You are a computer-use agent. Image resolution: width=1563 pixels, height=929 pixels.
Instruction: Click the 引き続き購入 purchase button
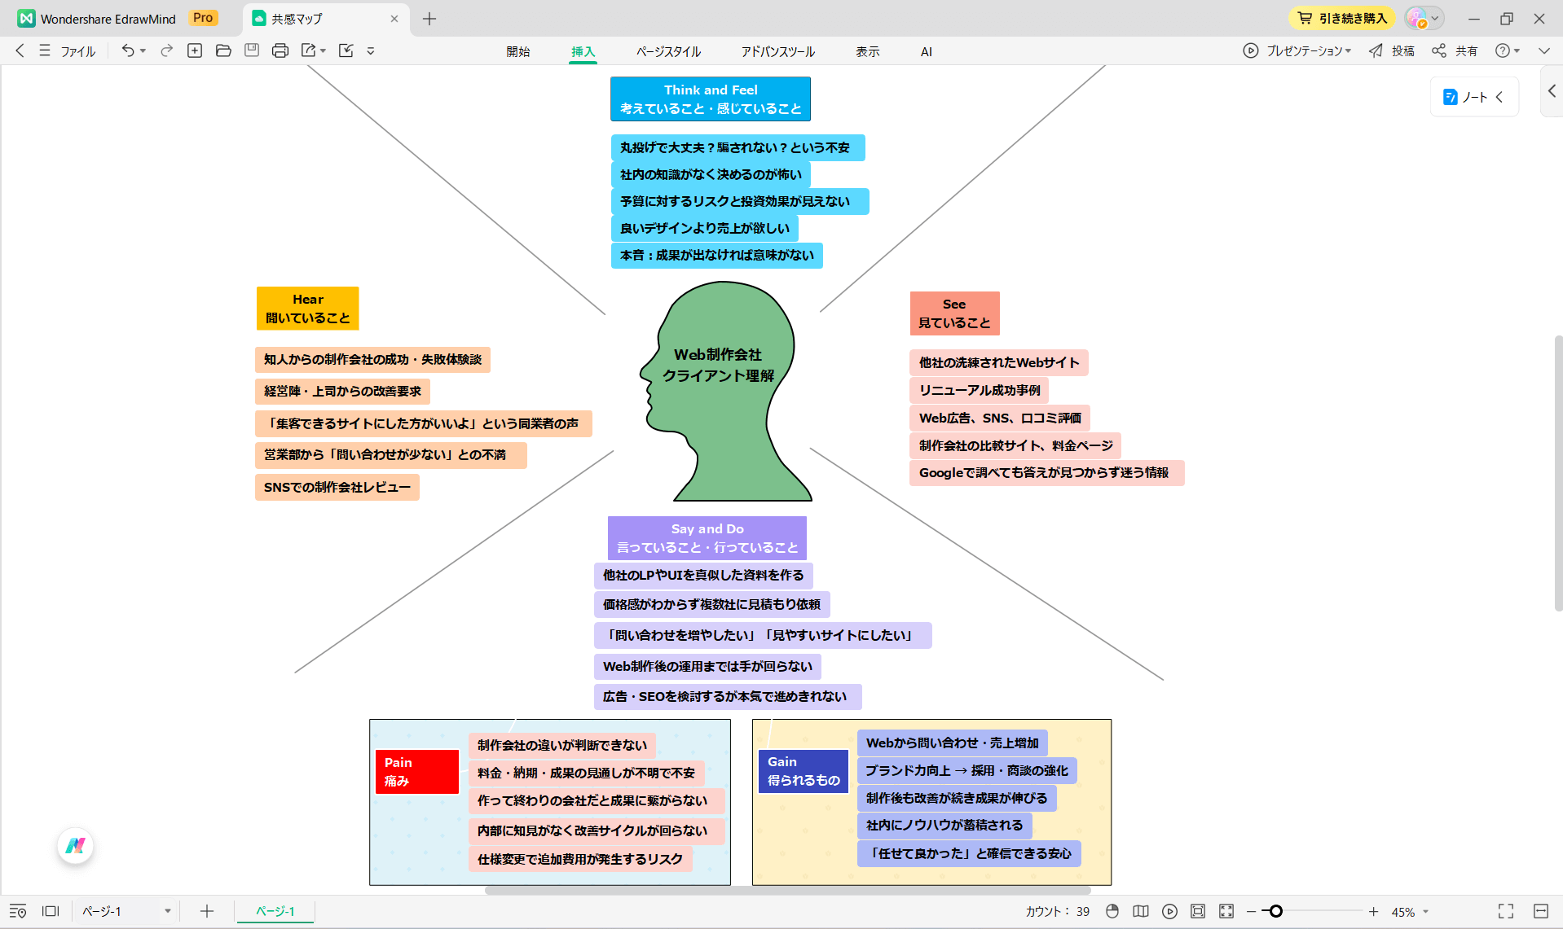click(x=1342, y=18)
